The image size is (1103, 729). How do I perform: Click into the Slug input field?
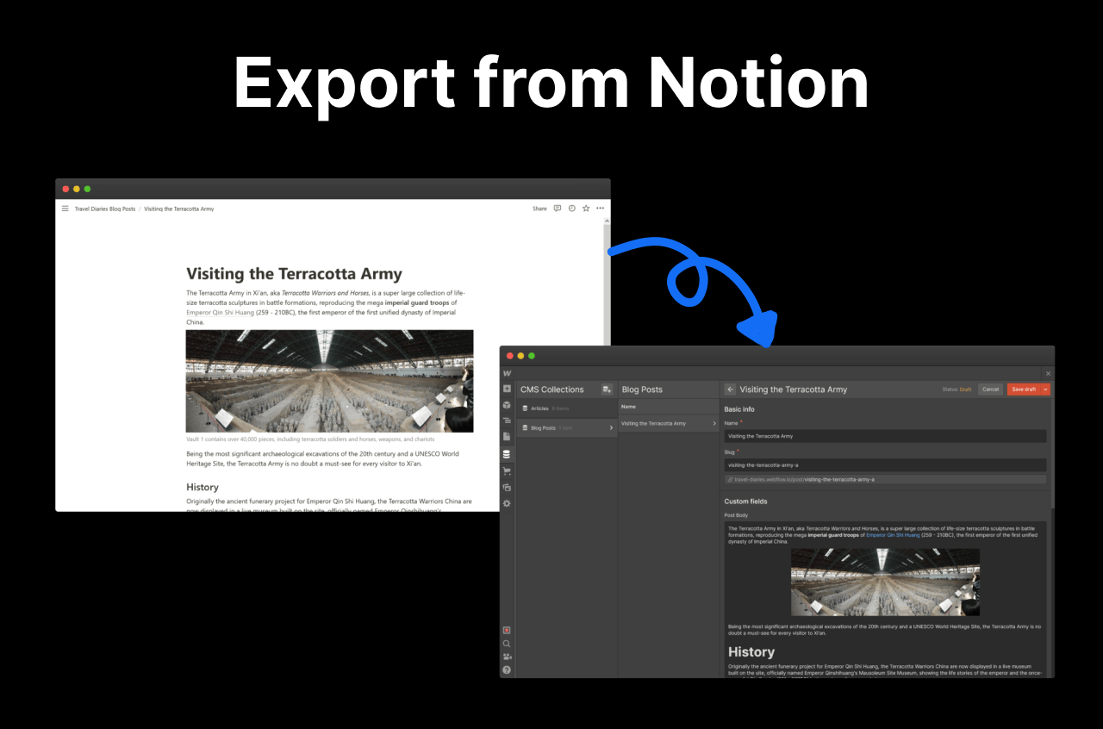coord(885,465)
